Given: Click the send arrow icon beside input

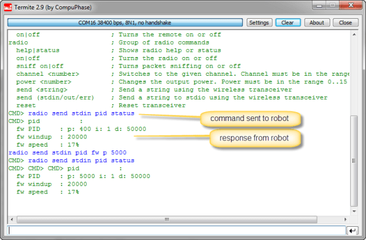Looking at the screenshot, I should click(352, 231).
